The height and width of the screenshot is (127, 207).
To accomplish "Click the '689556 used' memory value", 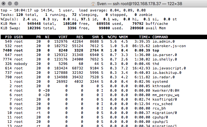I will [x=109, y=24].
